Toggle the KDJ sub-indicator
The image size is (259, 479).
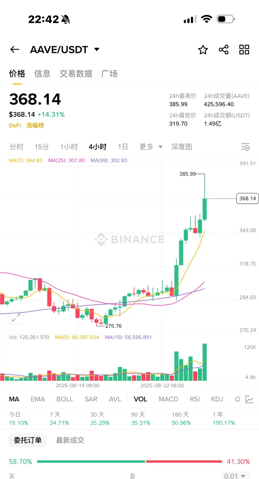217,399
